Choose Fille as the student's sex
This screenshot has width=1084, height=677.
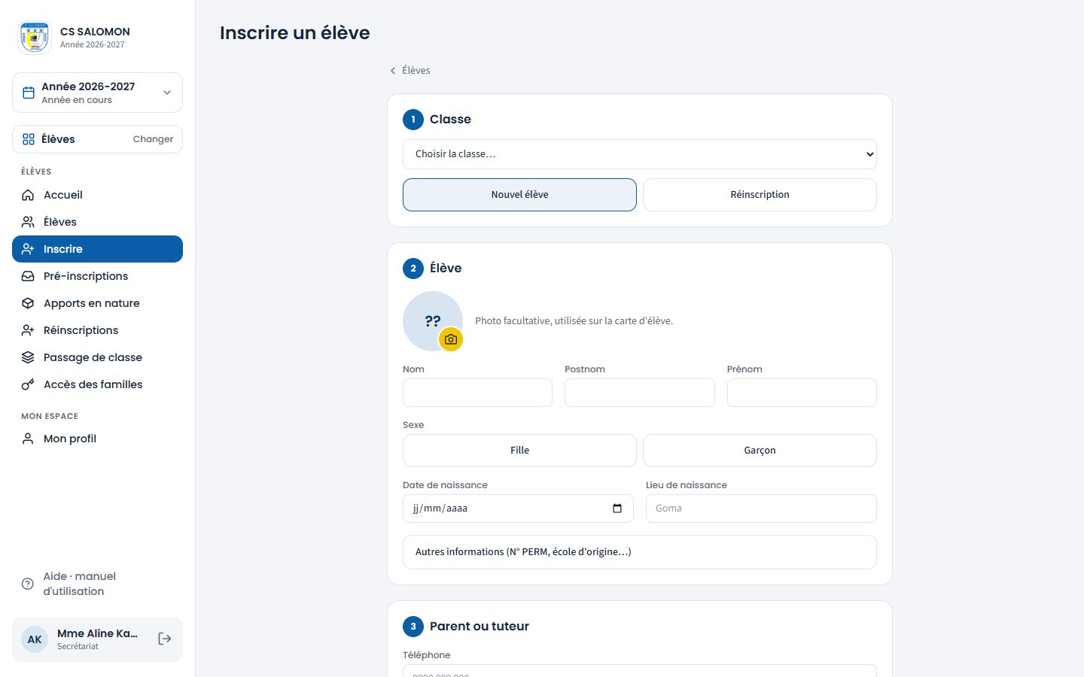pos(519,451)
